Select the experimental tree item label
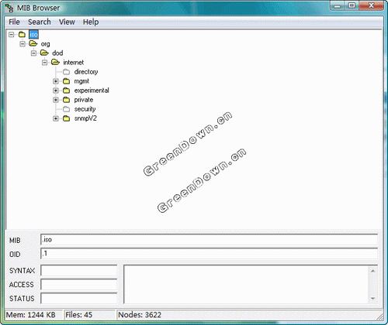 pos(92,91)
